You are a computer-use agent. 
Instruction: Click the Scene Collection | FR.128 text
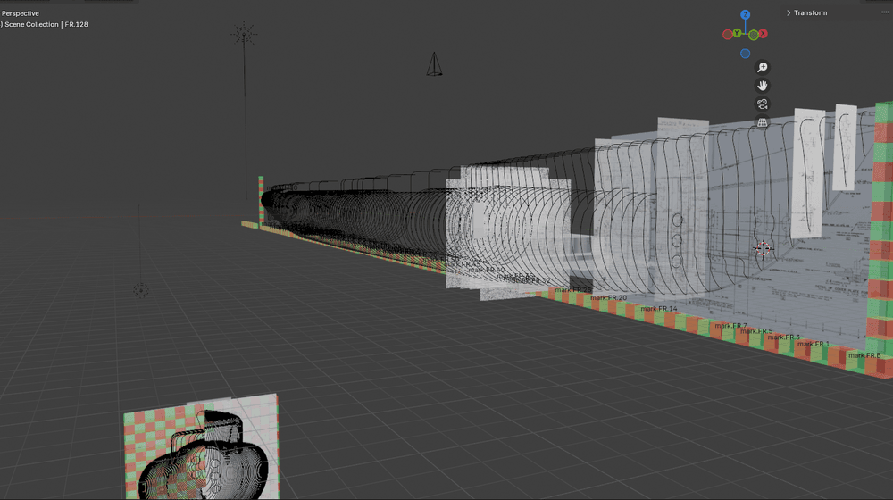tap(46, 24)
